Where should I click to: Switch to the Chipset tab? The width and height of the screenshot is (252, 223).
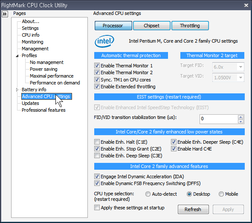point(151,26)
